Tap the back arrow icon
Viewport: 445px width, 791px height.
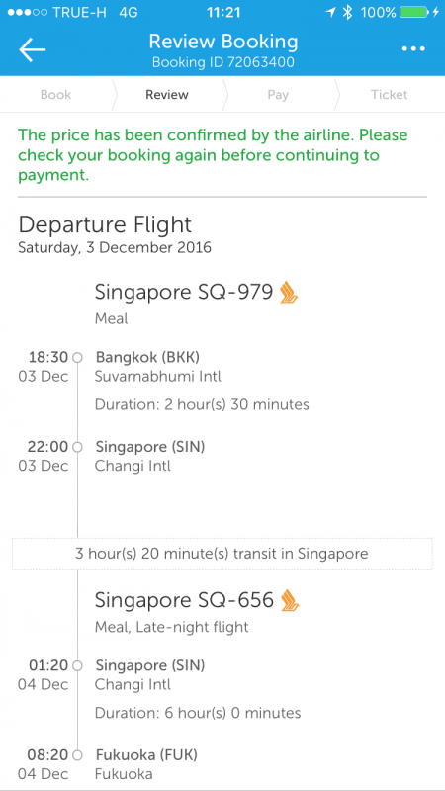click(x=33, y=49)
